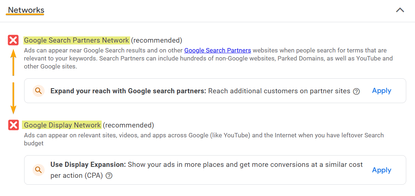Click help icon next to '(CPA)'
The height and width of the screenshot is (196, 415).
109,176
